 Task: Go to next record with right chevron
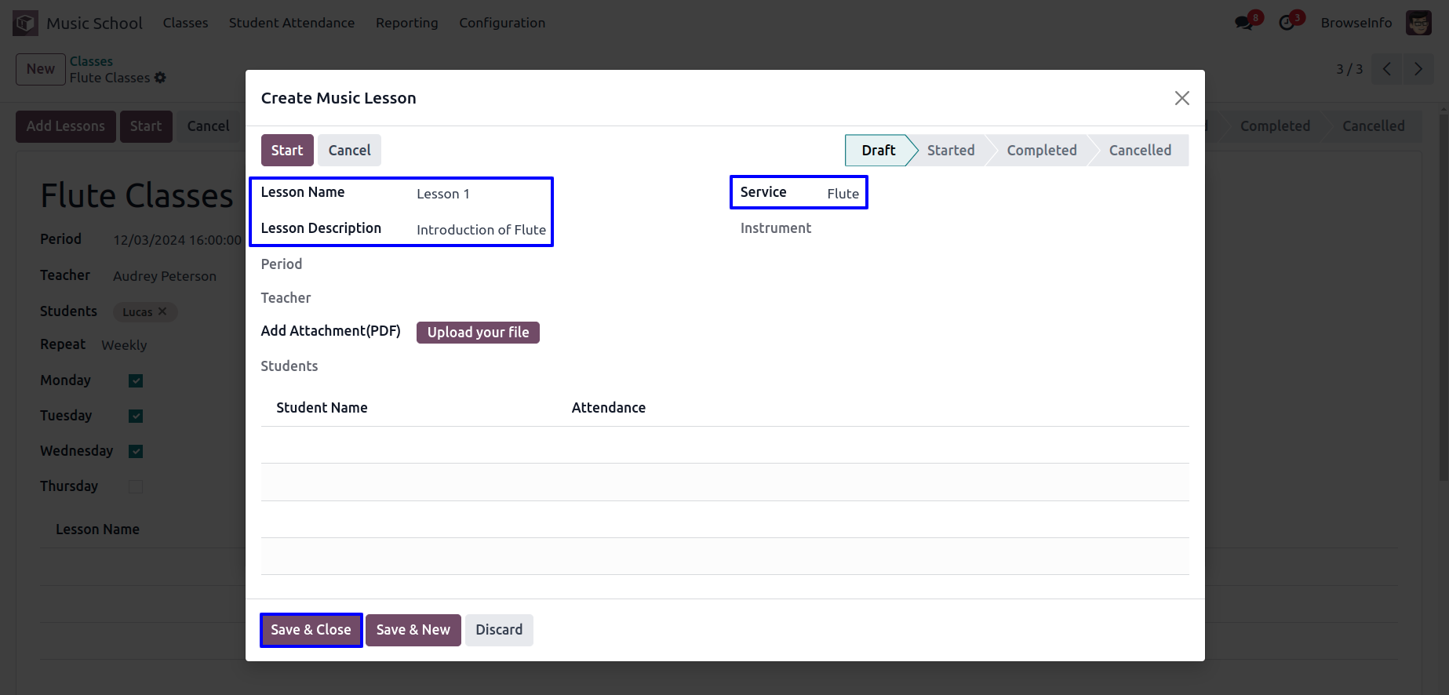(x=1418, y=69)
